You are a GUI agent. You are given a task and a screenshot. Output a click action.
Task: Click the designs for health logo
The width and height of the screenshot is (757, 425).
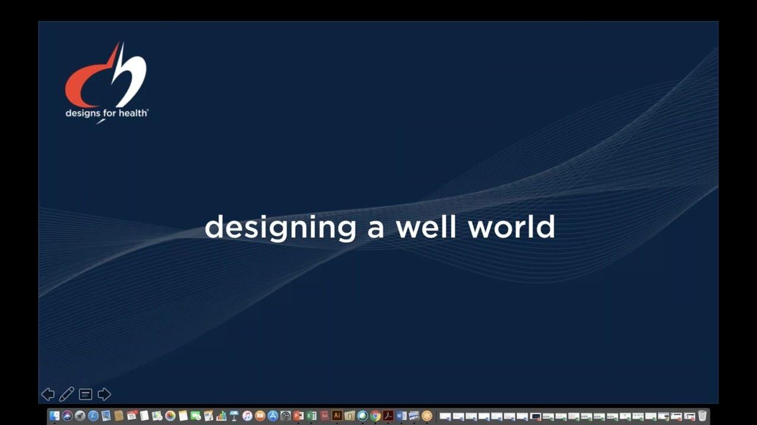106,82
